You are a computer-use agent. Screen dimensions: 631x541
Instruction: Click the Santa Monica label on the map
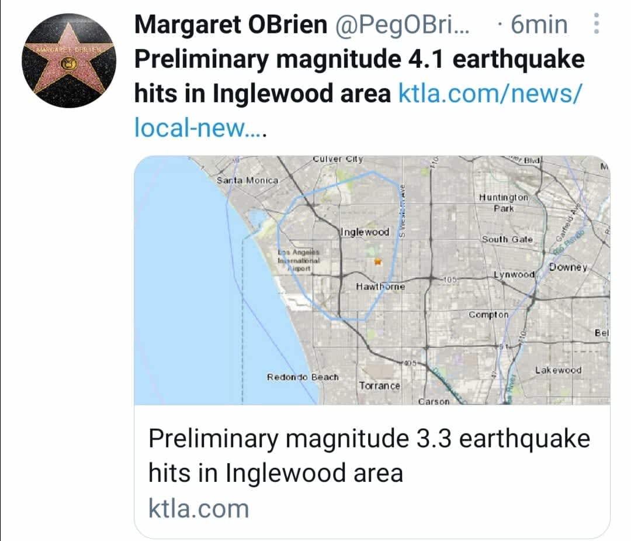[248, 180]
